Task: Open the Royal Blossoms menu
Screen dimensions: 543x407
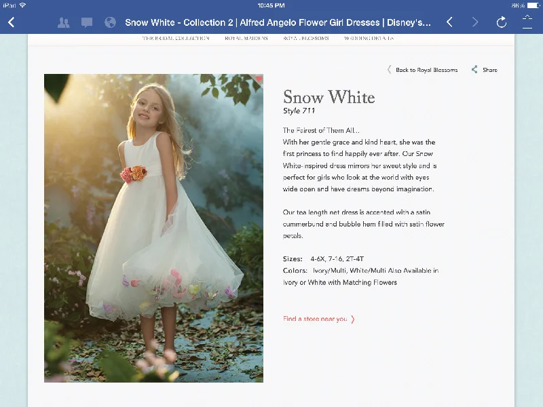Action: pos(306,38)
